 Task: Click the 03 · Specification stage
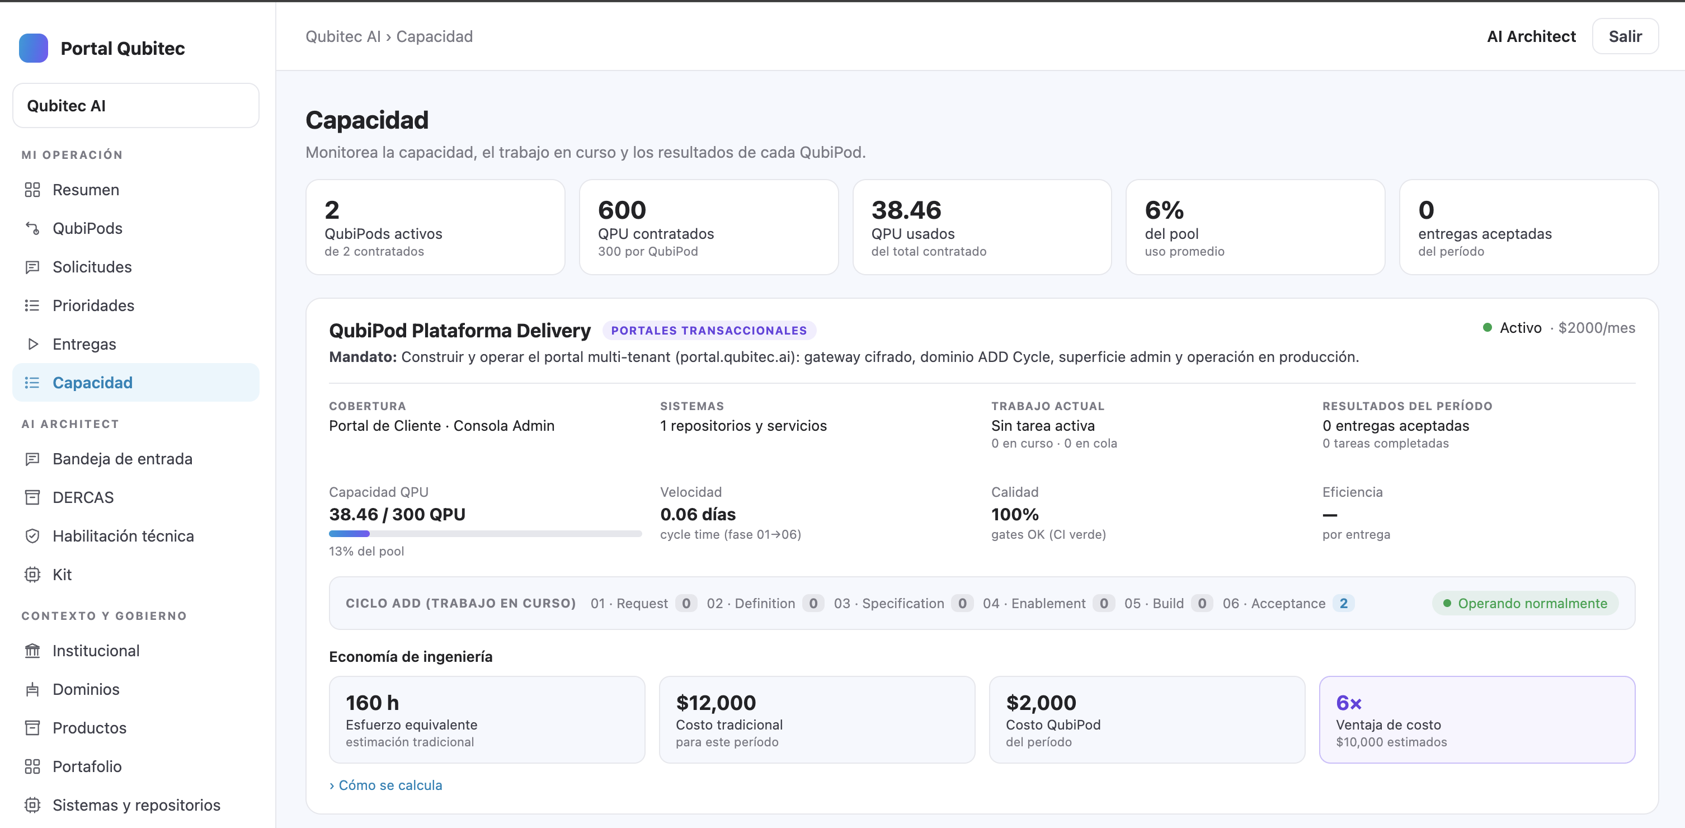coord(903,603)
